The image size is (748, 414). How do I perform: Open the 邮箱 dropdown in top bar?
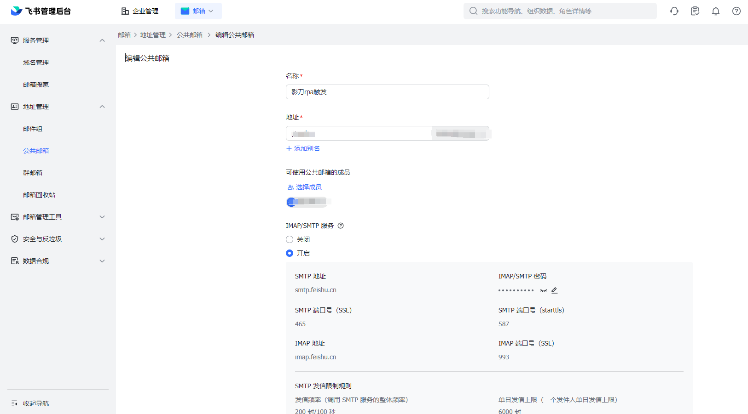[x=198, y=11]
